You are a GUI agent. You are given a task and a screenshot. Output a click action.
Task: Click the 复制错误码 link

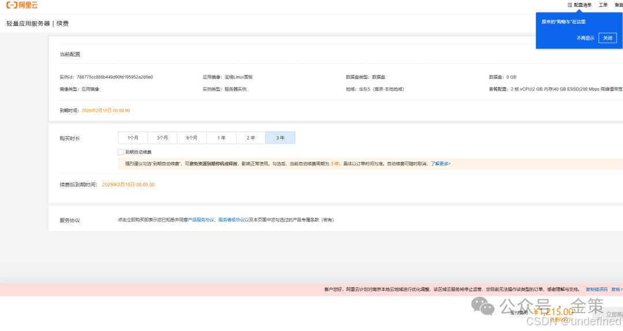pyautogui.click(x=596, y=289)
